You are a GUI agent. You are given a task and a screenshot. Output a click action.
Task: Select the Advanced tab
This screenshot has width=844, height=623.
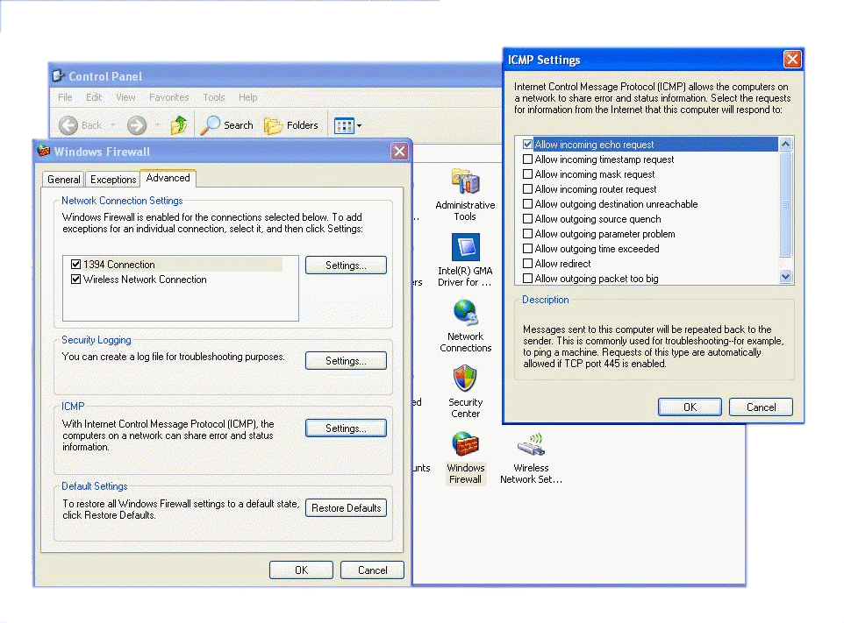pos(168,178)
